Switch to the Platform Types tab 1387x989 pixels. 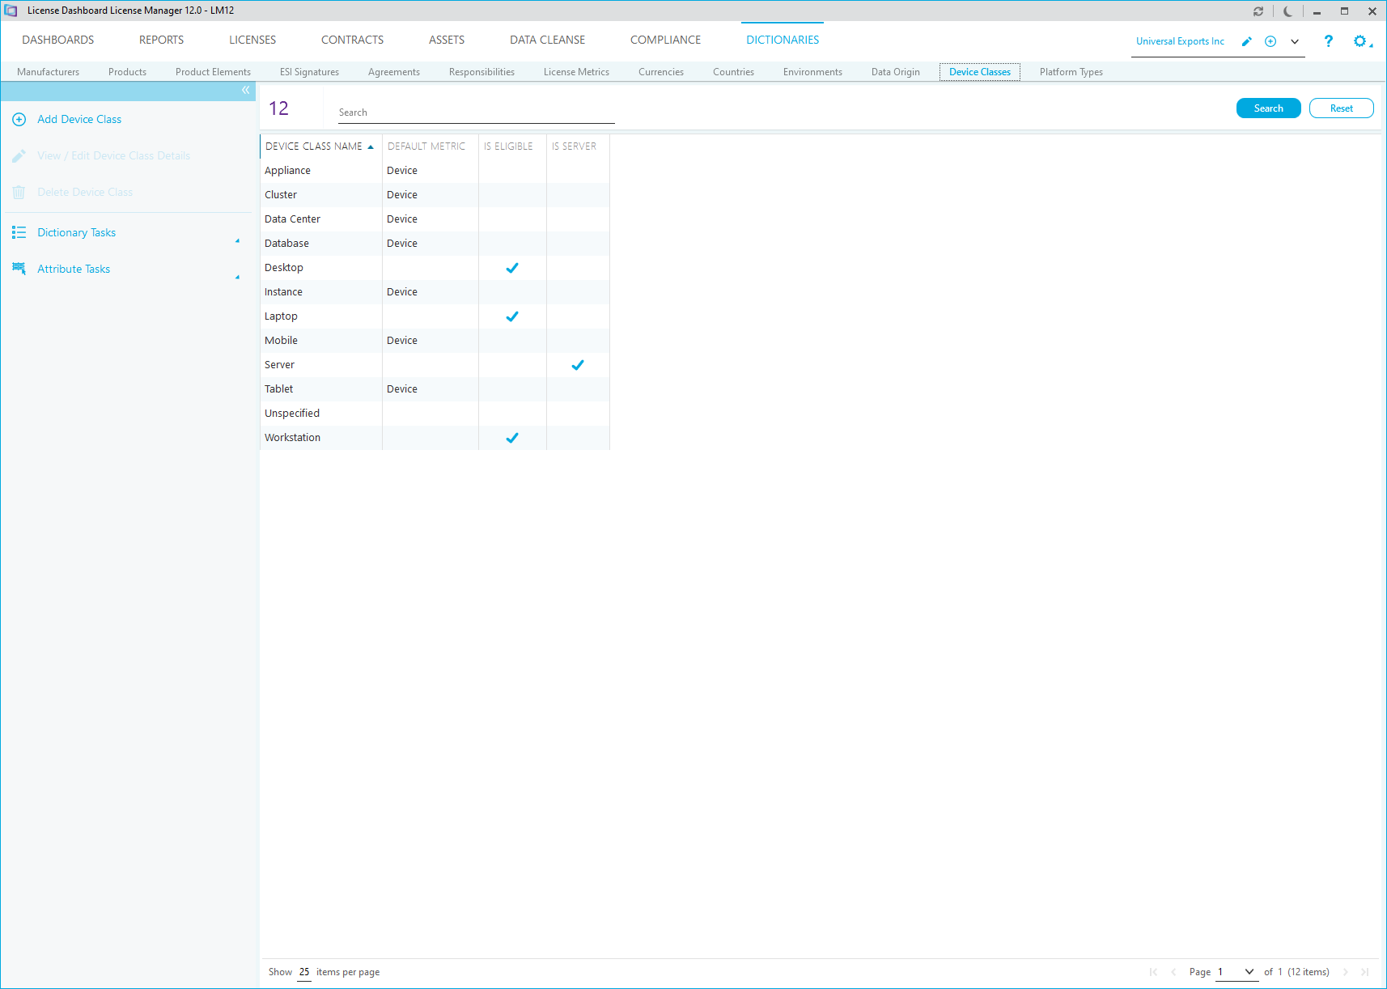(x=1071, y=72)
